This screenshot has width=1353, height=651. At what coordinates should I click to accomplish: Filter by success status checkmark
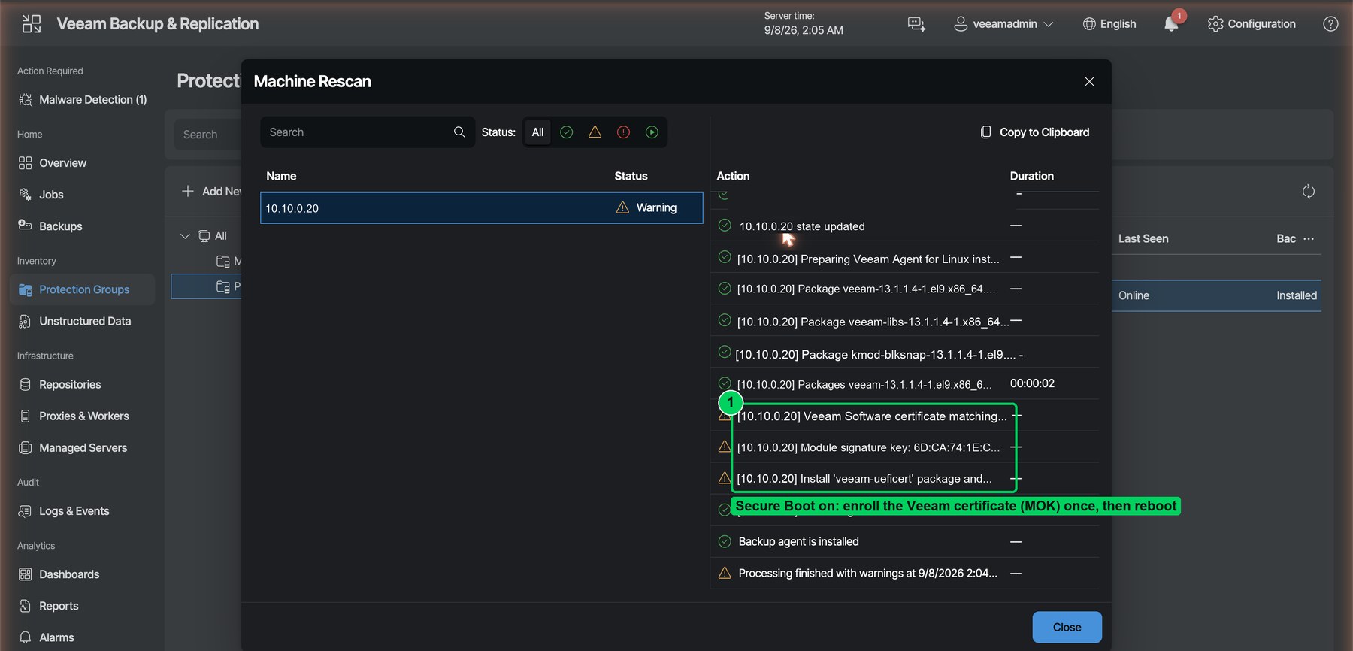567,132
